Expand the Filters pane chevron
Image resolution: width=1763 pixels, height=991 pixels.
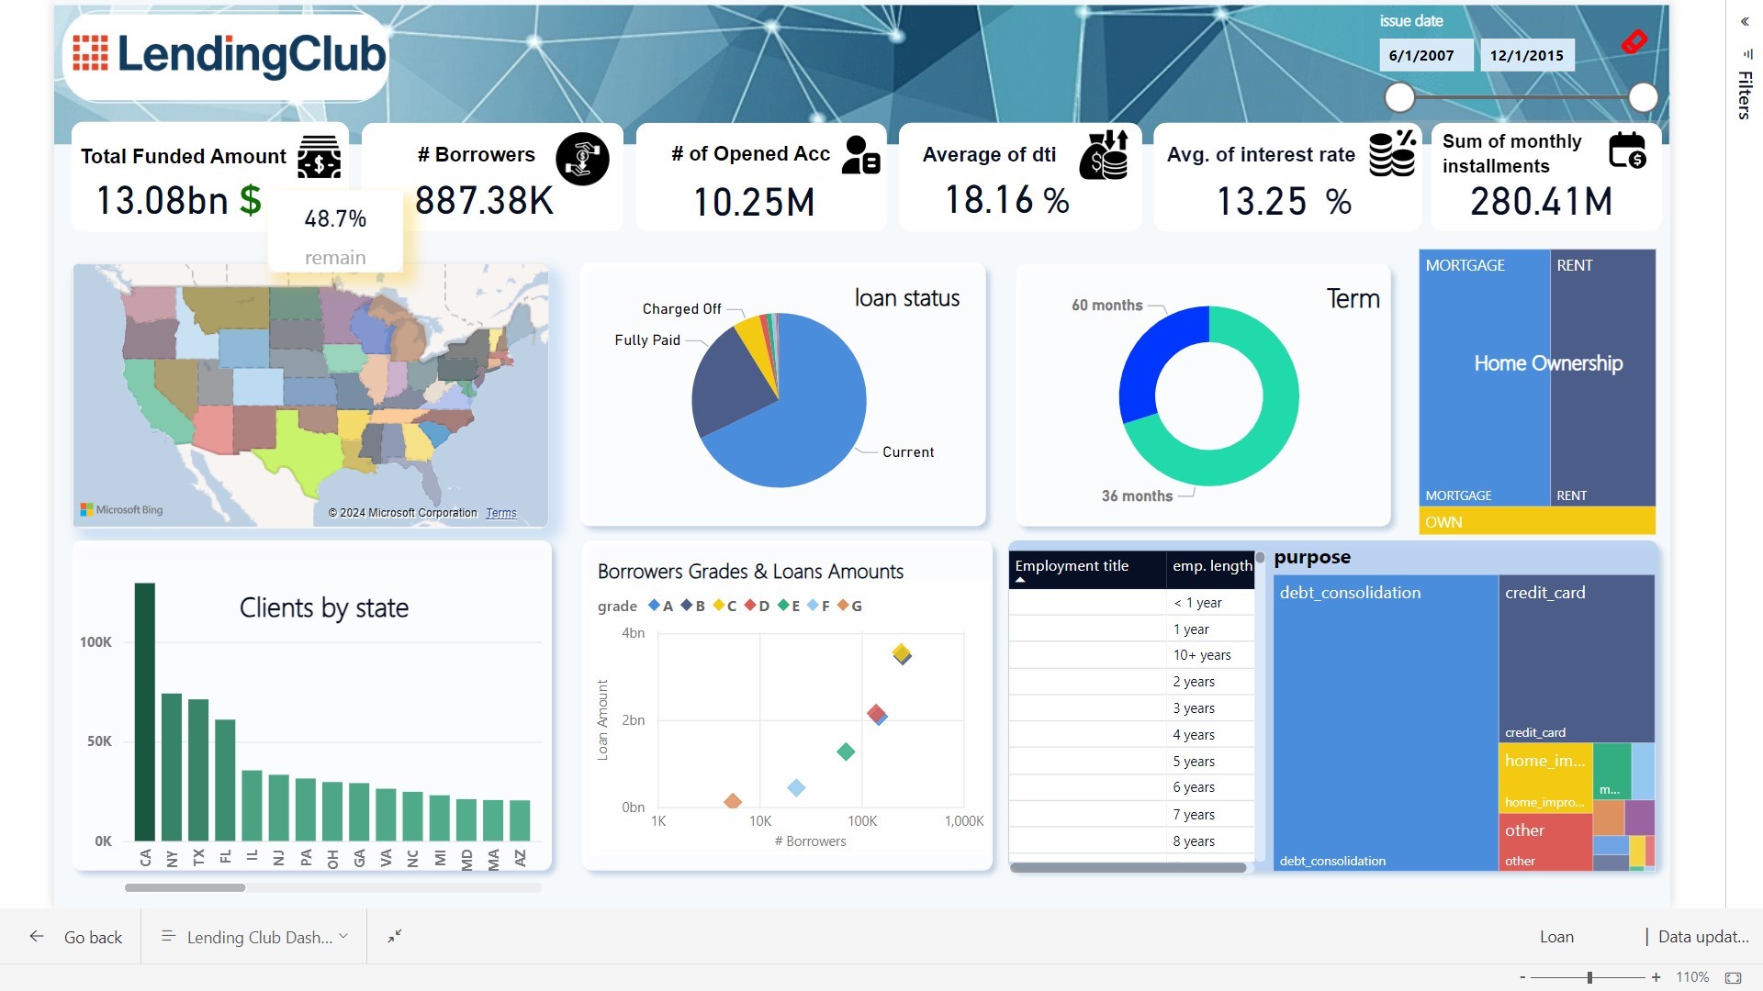(x=1745, y=21)
